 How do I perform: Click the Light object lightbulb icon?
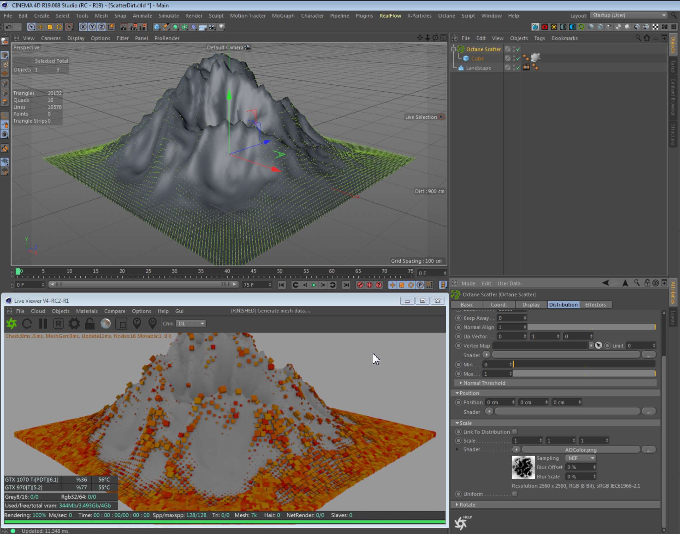[222, 27]
